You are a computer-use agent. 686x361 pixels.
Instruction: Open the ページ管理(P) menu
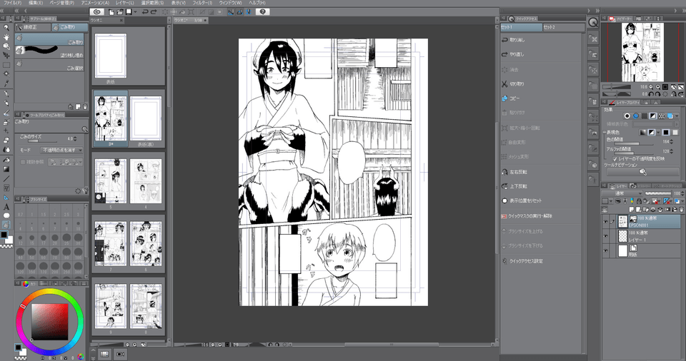click(61, 3)
